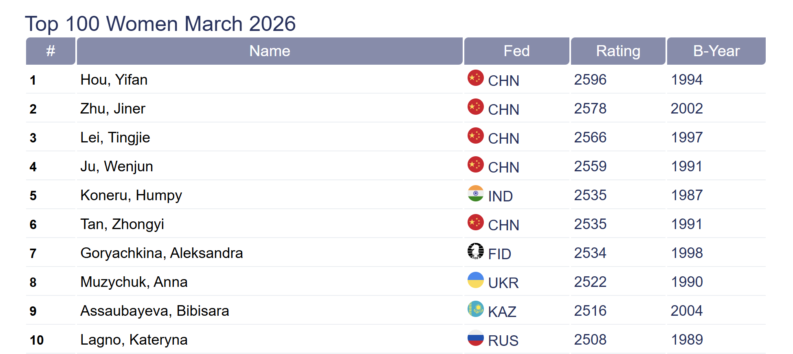Click the Fed column header
The height and width of the screenshot is (354, 793).
tap(516, 51)
